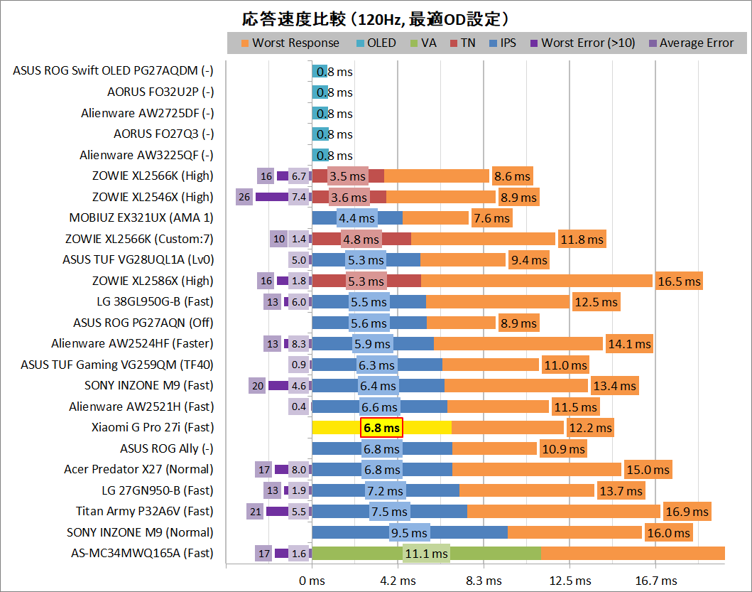Click the purple Worst Error (>10) legend swatch
Viewport: 752px width, 592px height.
point(534,43)
